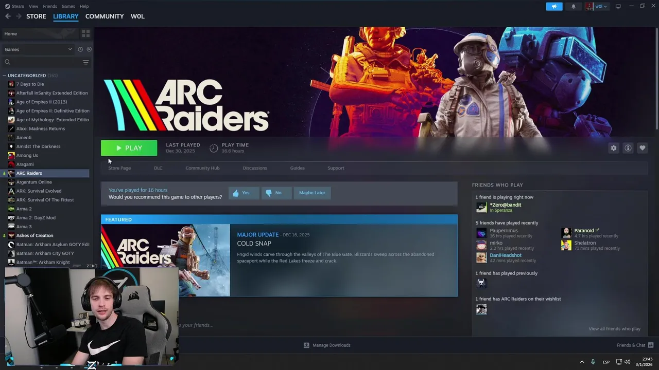Screen dimensions: 659x370
Task: Go back with the left arrow
Action: pos(8,16)
